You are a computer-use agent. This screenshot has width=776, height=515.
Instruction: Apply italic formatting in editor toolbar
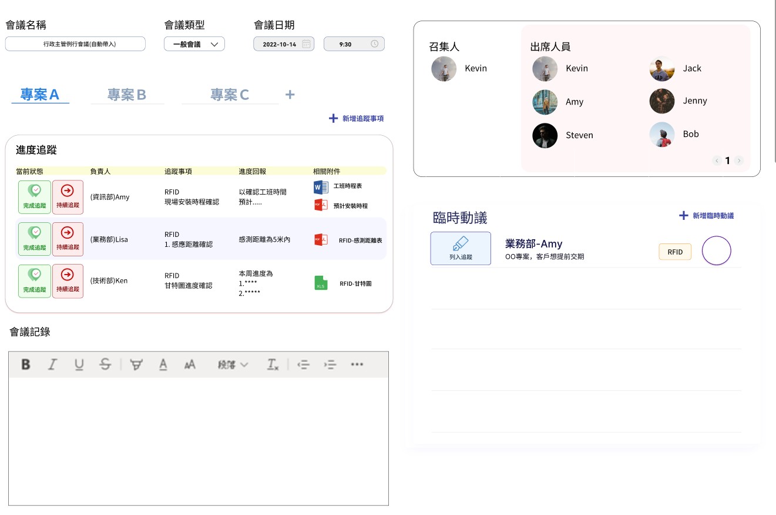click(52, 364)
